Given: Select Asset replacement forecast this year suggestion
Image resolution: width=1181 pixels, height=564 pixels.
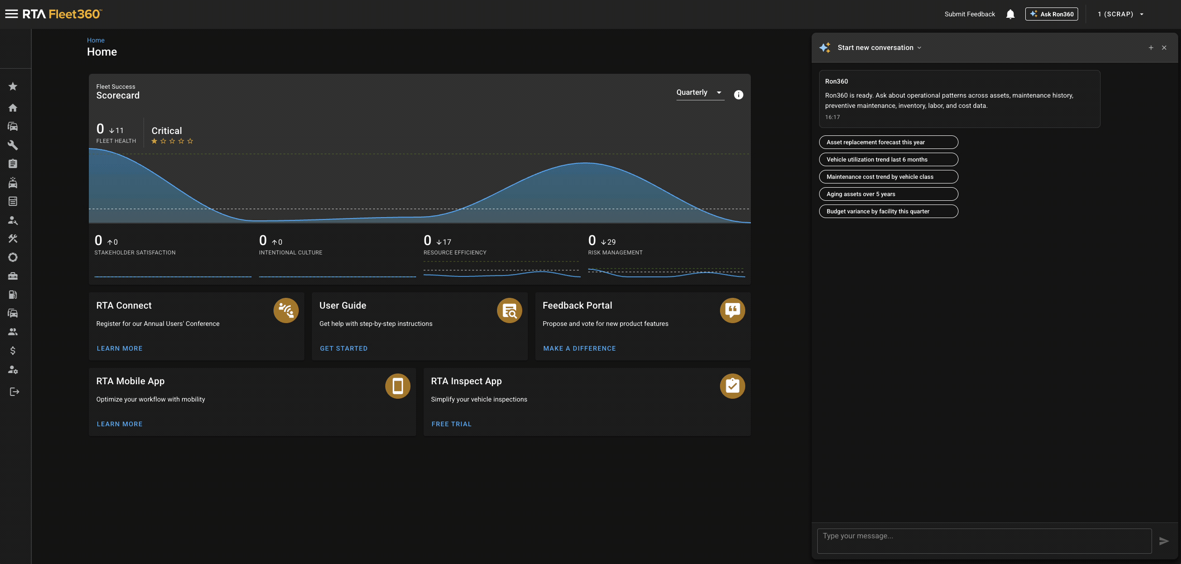Looking at the screenshot, I should point(888,142).
